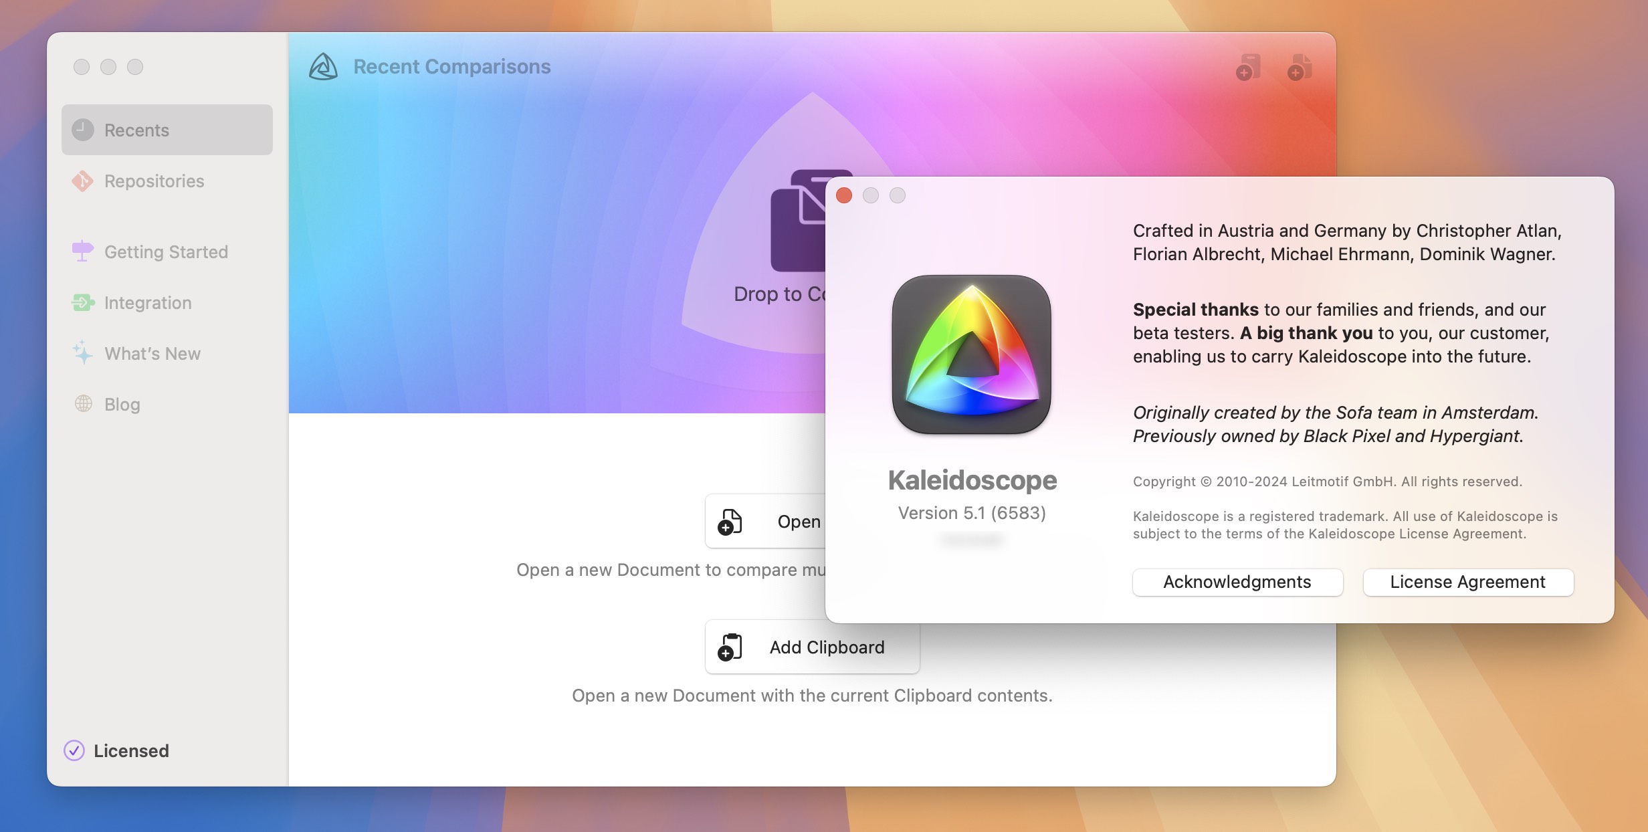
Task: Click the Getting Started signpost icon
Action: [83, 251]
